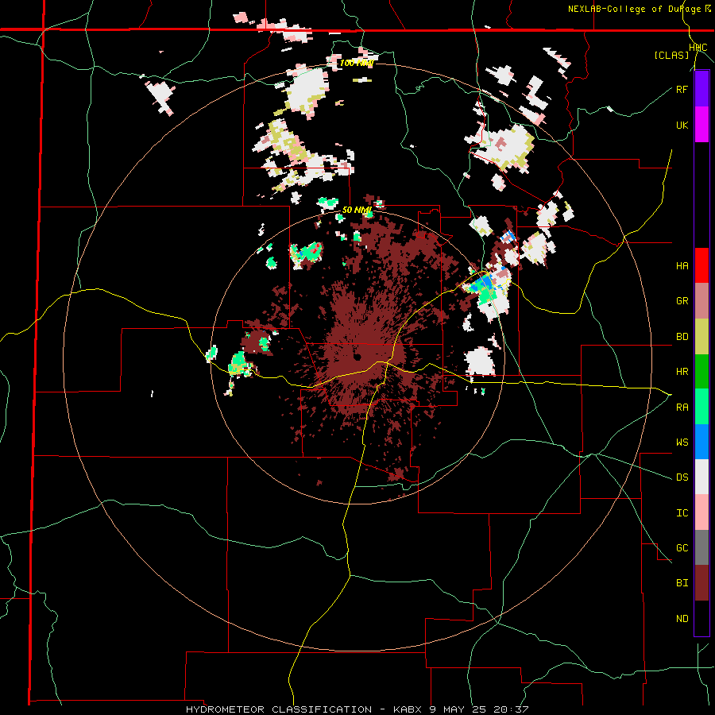Click the IC pink legend swatch

[x=701, y=512]
